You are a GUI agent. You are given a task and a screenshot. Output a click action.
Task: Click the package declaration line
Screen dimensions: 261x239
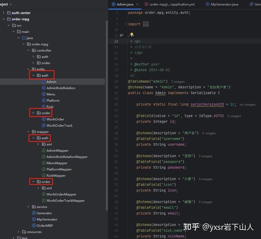point(159,12)
